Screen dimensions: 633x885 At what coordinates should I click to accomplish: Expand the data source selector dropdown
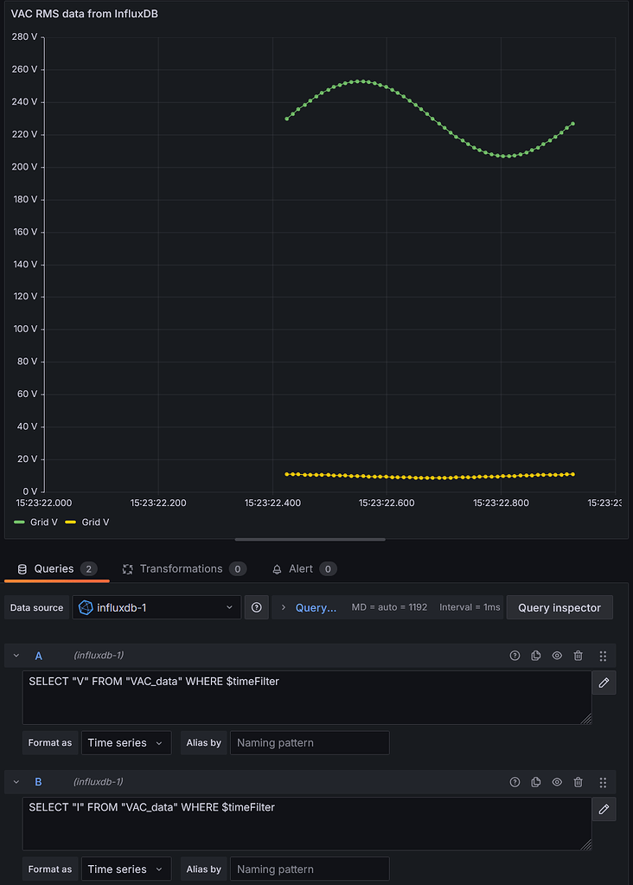(230, 607)
